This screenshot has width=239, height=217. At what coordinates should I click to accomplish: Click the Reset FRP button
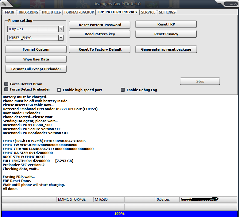click(166, 24)
